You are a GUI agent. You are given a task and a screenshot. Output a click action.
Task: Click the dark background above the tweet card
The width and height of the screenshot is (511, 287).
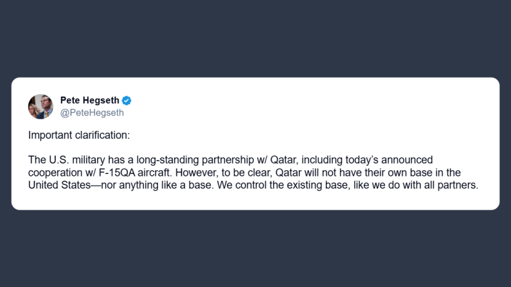257,39
